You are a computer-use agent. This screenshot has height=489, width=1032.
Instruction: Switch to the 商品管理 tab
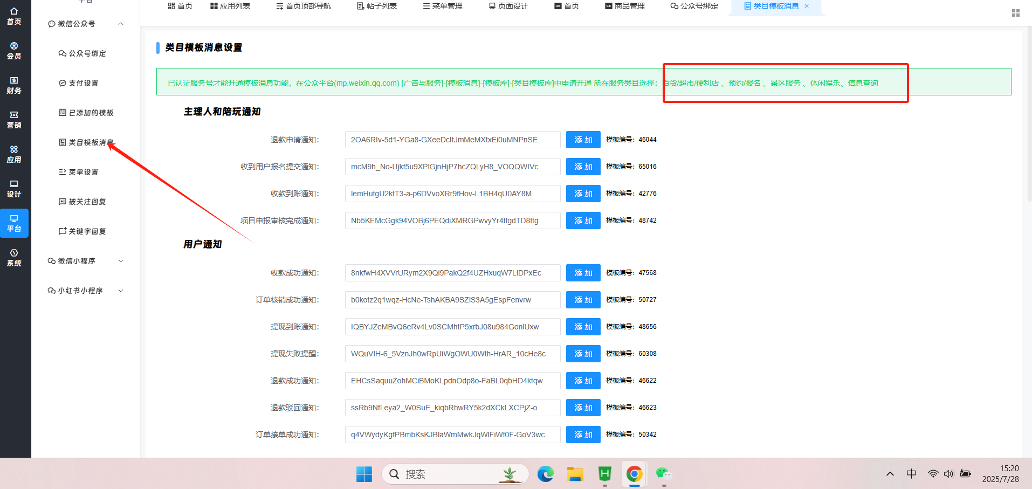pos(624,6)
